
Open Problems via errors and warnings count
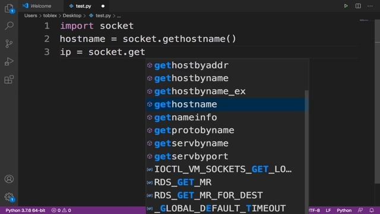pos(61,210)
